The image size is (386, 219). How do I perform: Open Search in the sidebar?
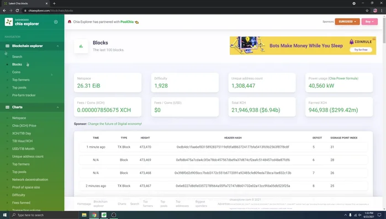tap(17, 56)
